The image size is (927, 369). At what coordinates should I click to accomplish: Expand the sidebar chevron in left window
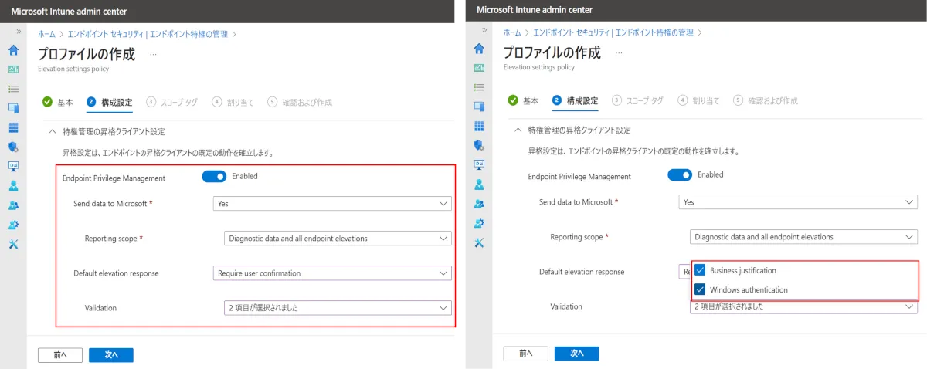click(19, 32)
